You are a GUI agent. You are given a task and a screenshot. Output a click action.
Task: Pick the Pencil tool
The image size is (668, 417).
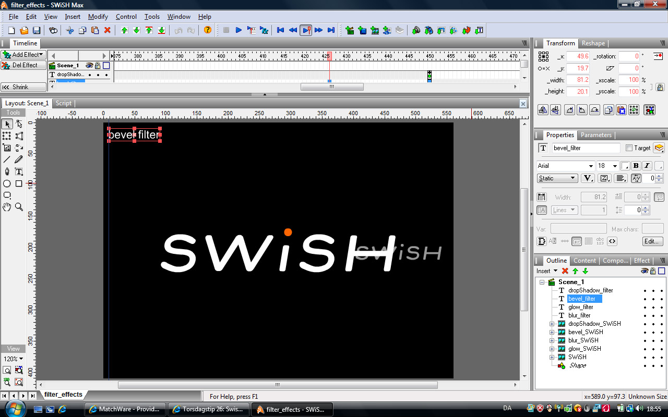tap(19, 160)
